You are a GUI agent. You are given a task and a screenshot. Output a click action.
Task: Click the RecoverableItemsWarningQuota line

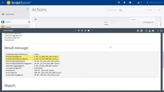coord(33,64)
